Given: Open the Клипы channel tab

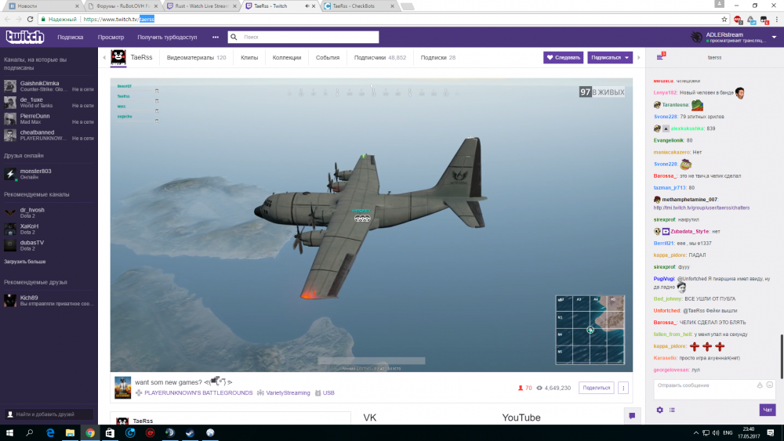Looking at the screenshot, I should tap(249, 57).
